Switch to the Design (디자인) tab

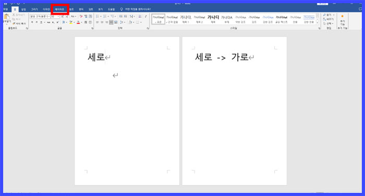point(46,9)
